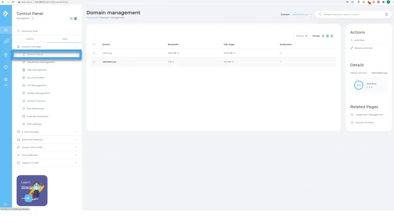394x223 pixels.
Task: Select the compact density icon
Action: coord(323,36)
